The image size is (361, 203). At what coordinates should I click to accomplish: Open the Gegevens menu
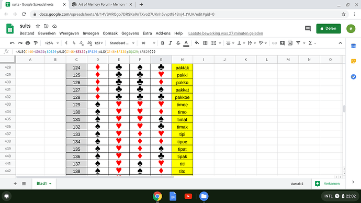tap(130, 33)
